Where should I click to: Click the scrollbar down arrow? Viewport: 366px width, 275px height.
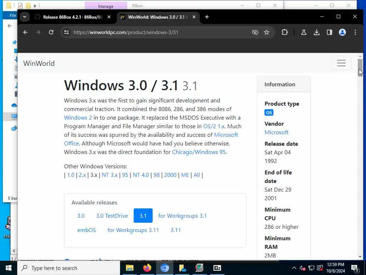pyautogui.click(x=360, y=256)
